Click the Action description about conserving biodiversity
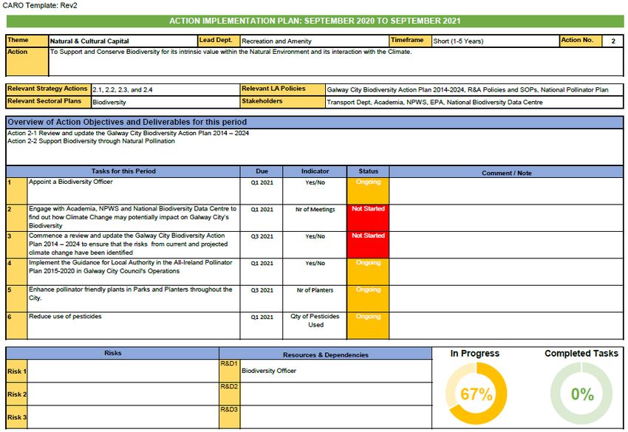The image size is (628, 432). 335,61
